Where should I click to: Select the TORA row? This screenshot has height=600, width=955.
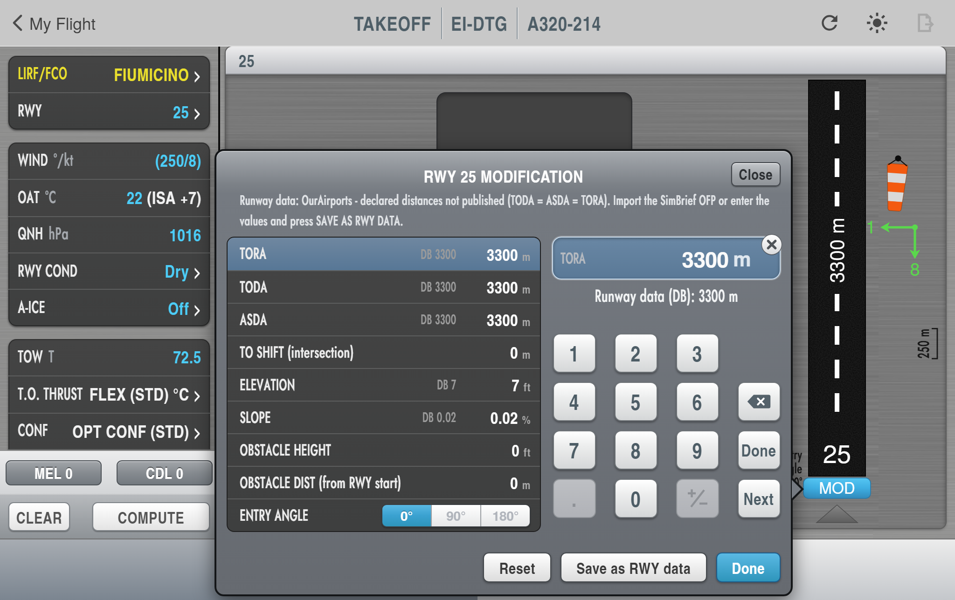pos(384,254)
